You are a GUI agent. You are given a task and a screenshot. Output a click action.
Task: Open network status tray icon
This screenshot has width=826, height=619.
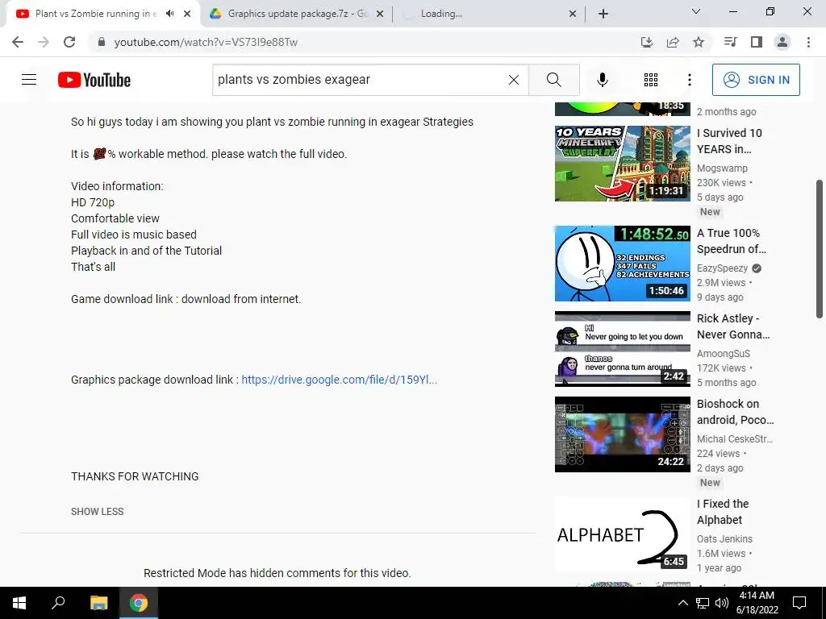703,603
